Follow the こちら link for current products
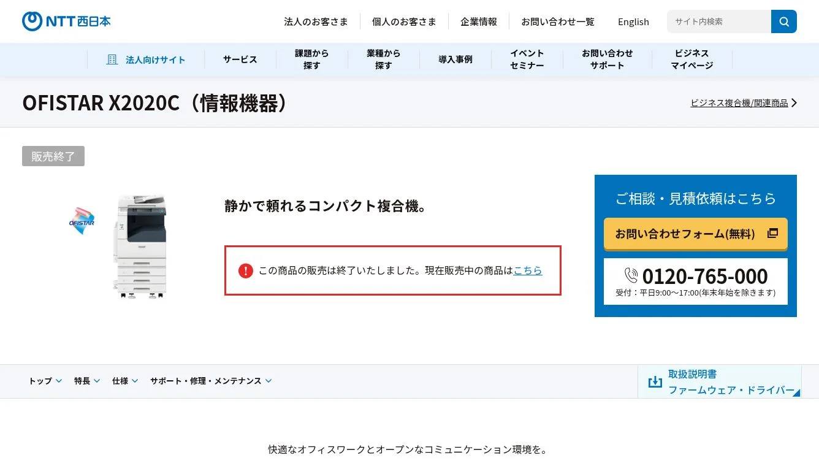819x471 pixels. pyautogui.click(x=527, y=270)
